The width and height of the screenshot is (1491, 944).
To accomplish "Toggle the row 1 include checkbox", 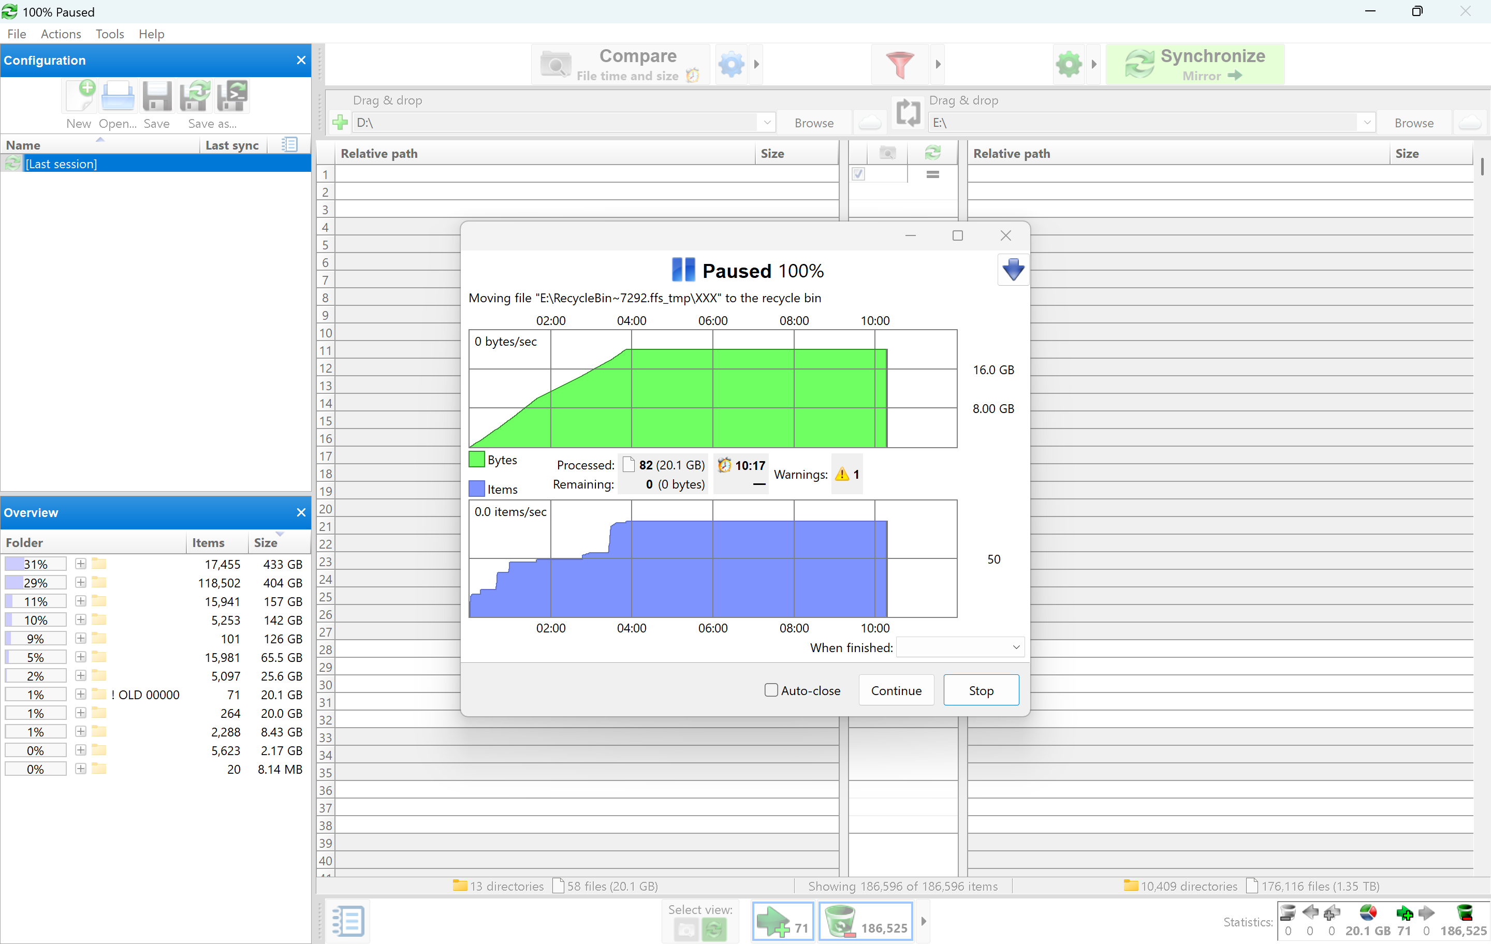I will [858, 174].
